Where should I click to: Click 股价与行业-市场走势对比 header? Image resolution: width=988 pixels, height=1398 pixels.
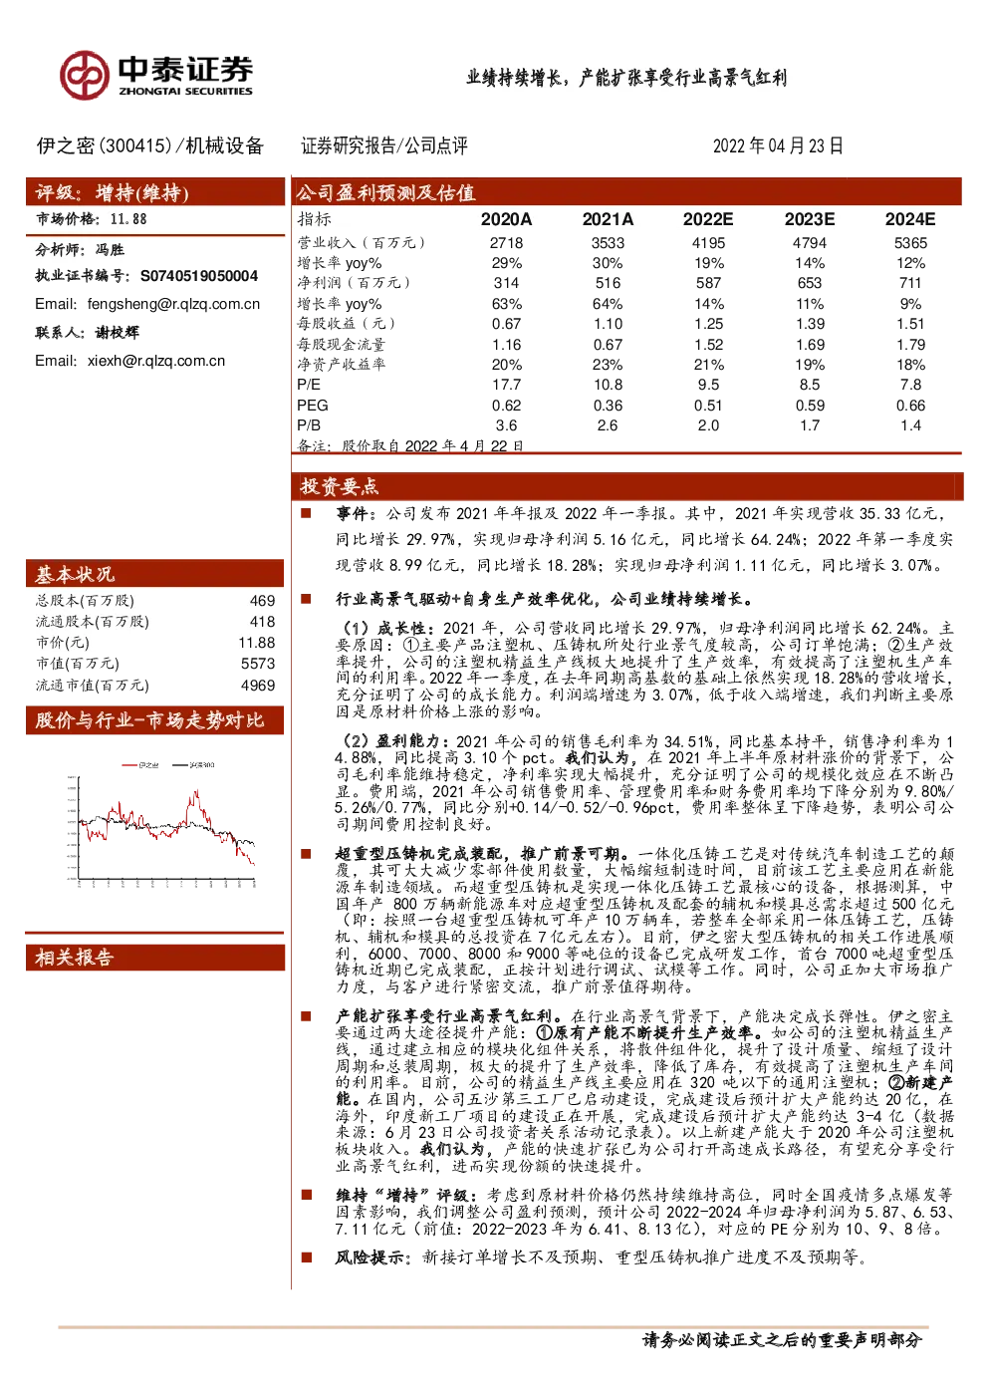click(149, 720)
